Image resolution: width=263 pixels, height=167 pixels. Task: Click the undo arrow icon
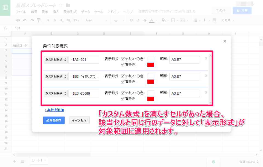25,20
